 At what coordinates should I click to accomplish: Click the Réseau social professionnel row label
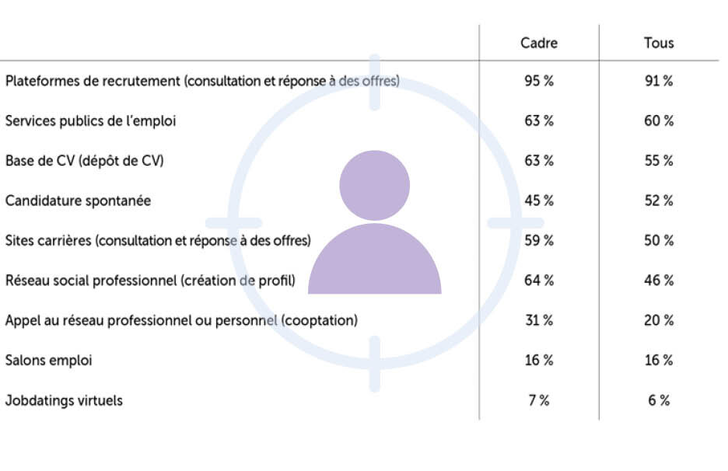pyautogui.click(x=150, y=281)
